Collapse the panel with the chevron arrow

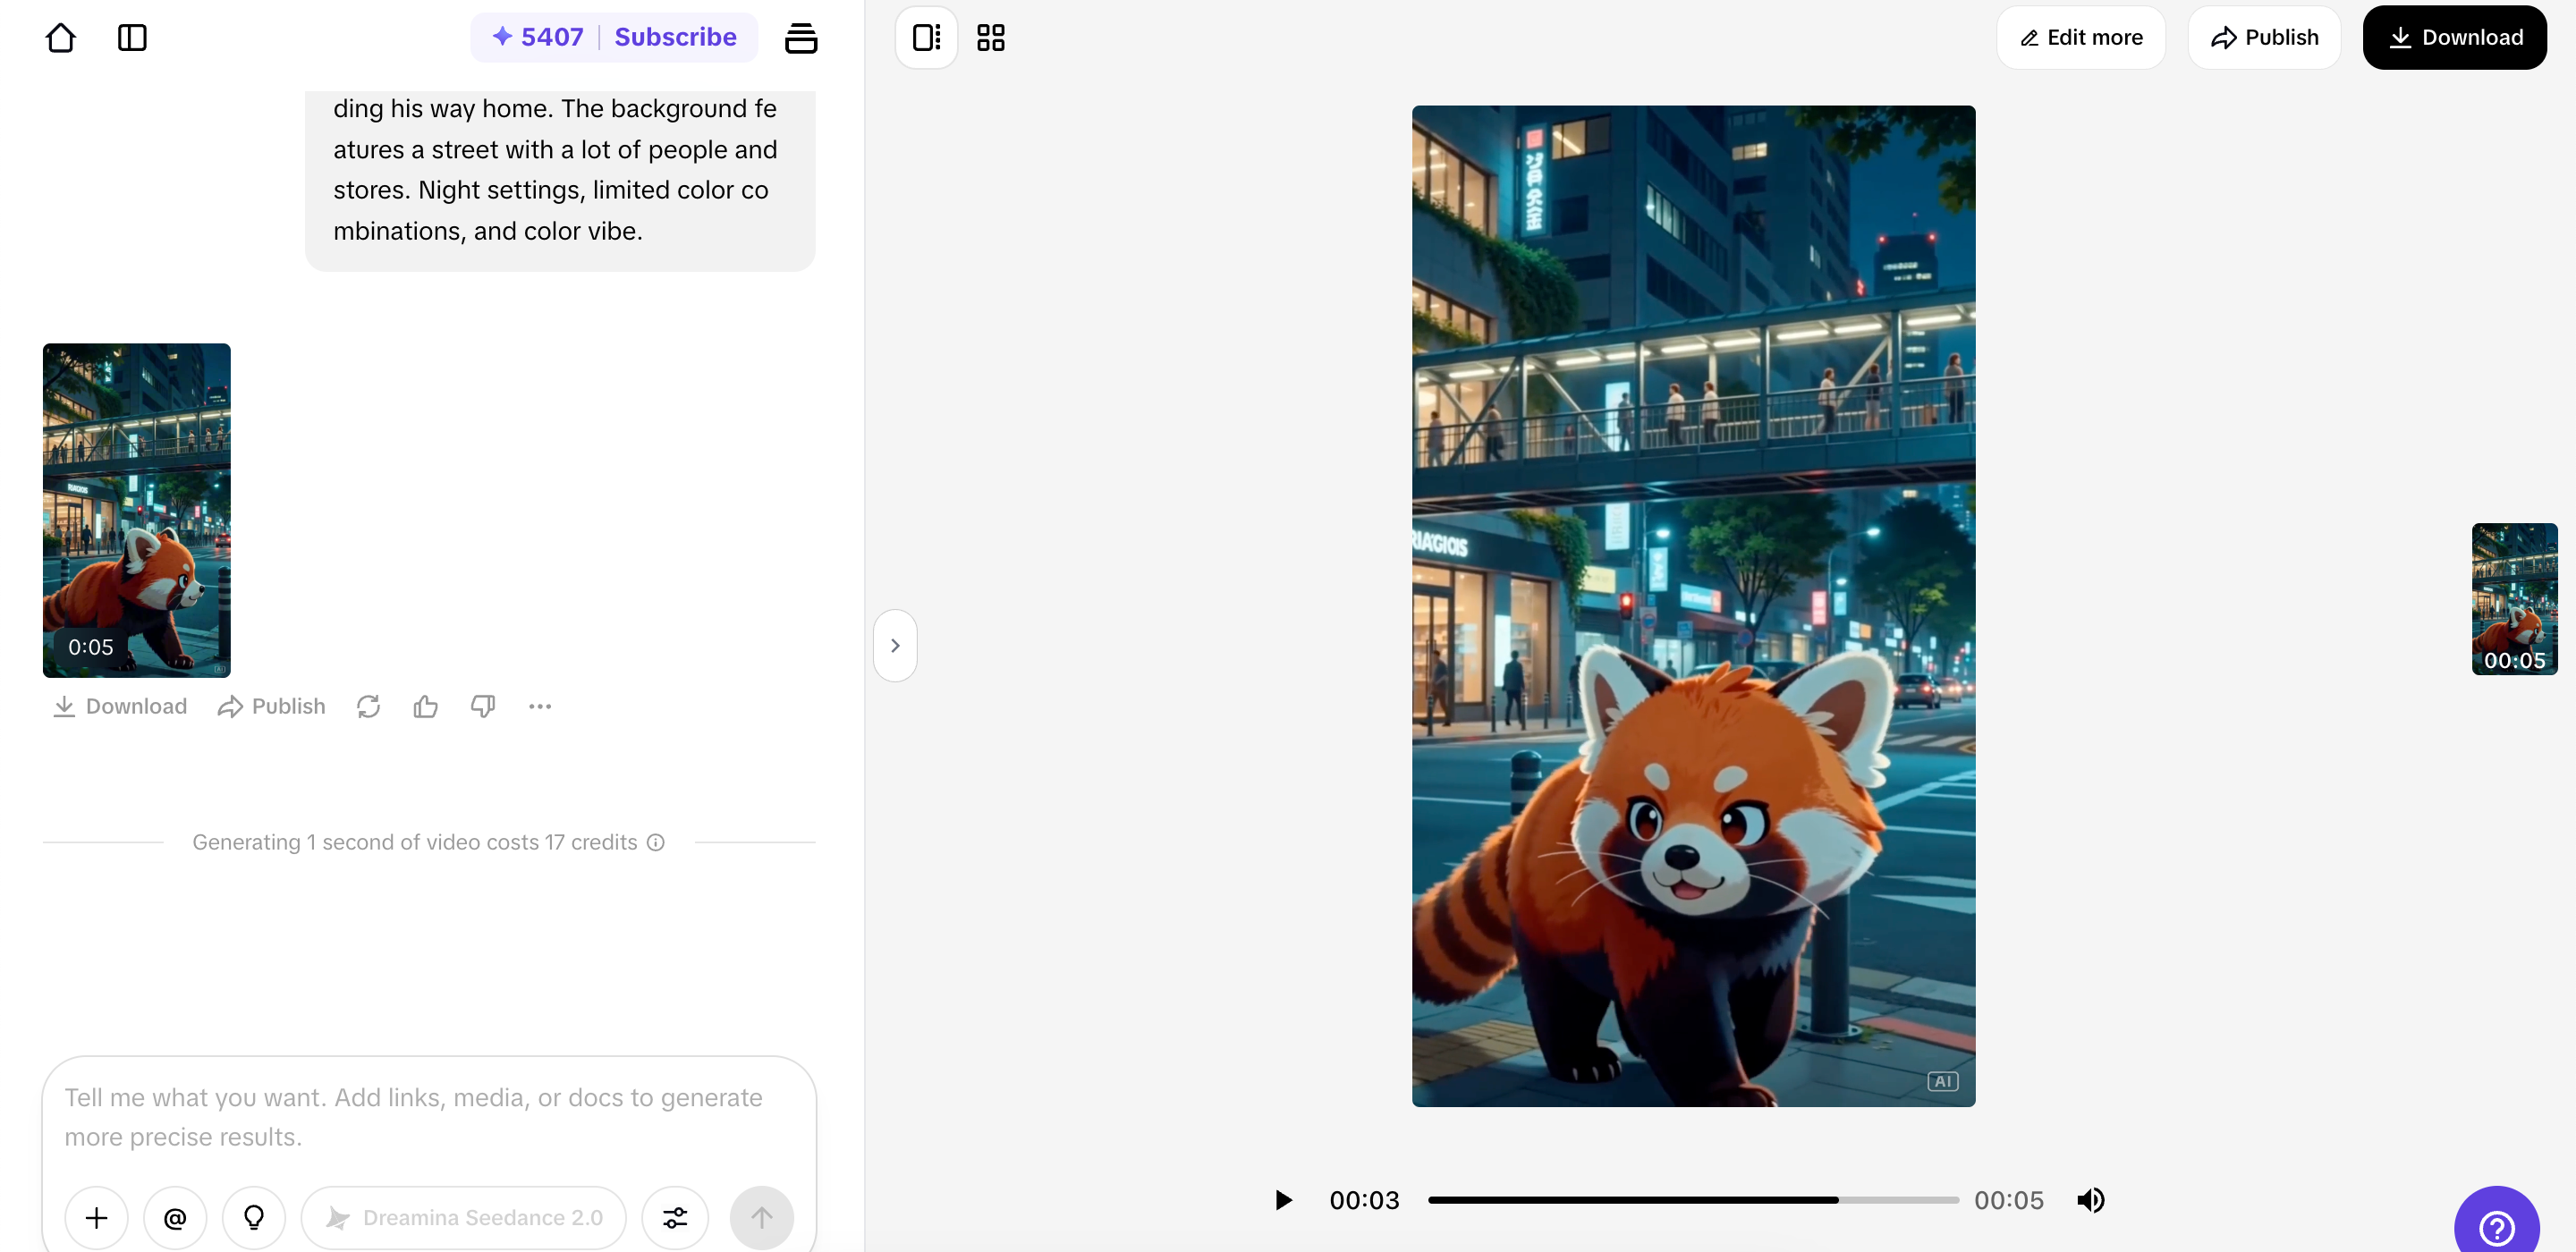[895, 646]
